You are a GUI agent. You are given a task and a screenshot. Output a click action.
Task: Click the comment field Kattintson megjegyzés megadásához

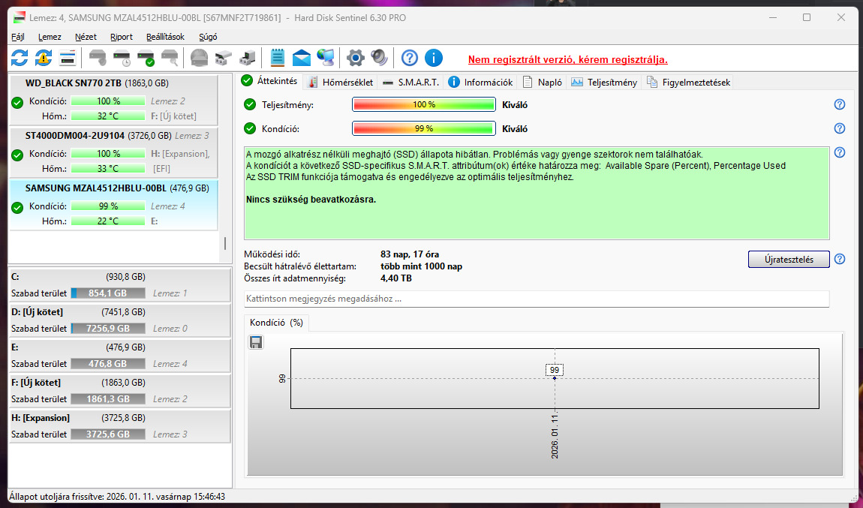coord(537,299)
